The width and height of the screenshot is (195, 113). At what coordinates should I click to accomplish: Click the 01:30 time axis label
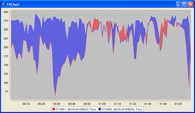click(148, 104)
